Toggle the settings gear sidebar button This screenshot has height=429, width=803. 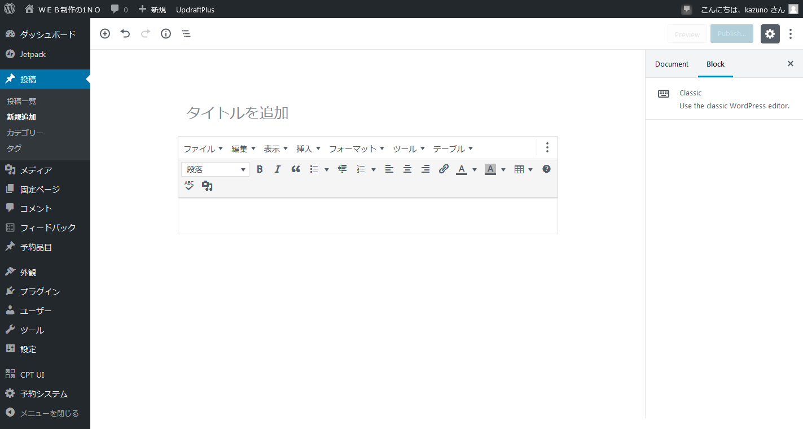[x=770, y=34]
